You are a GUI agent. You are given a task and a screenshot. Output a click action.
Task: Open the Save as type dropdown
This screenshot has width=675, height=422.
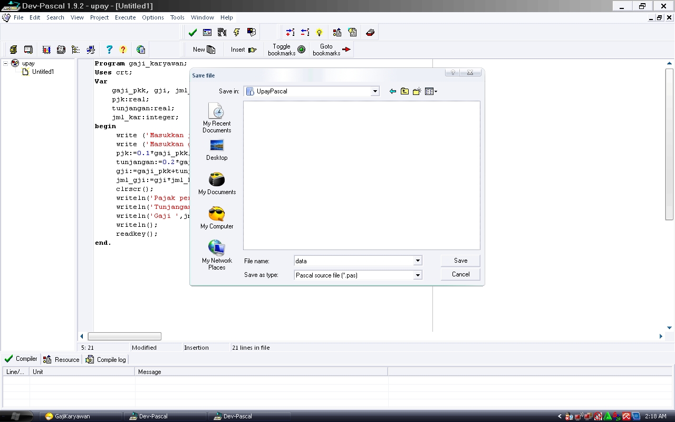[418, 275]
